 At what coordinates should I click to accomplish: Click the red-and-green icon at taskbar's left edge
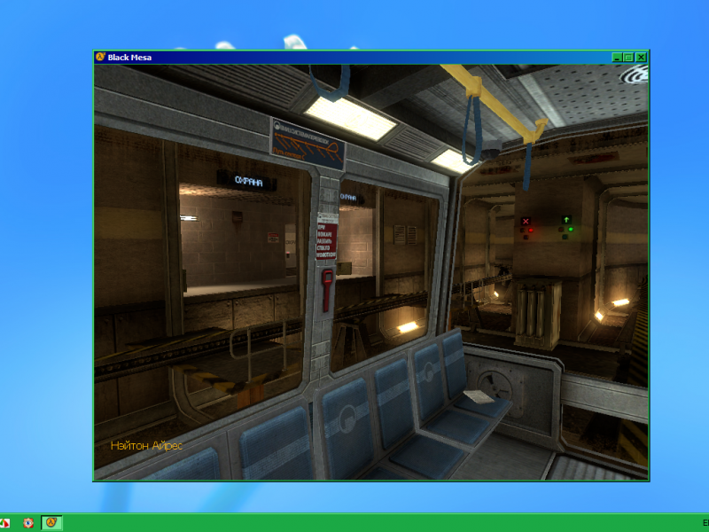4,523
